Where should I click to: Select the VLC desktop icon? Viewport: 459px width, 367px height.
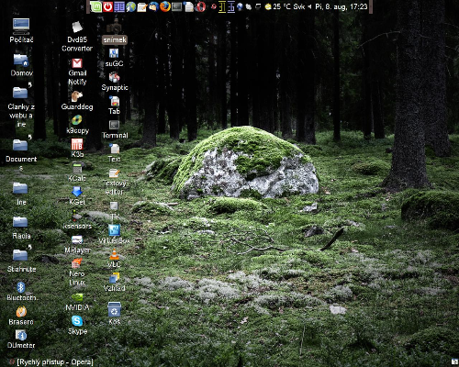[114, 258]
